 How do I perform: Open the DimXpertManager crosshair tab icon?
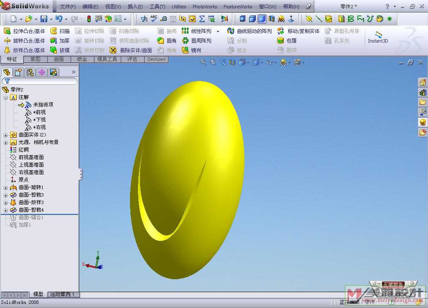42,72
